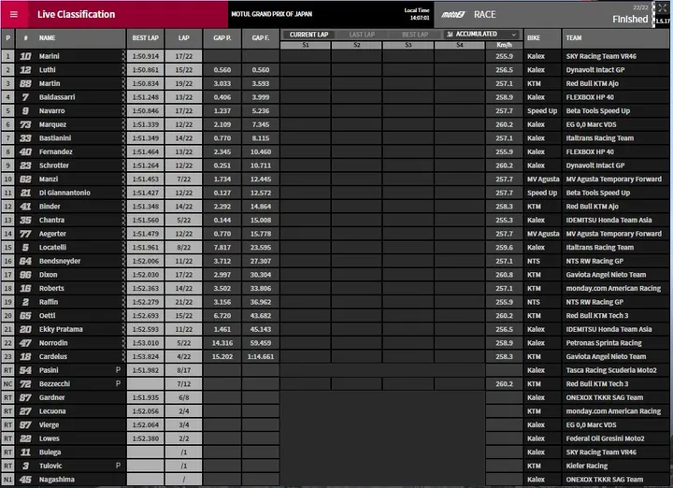The image size is (673, 488).
Task: Toggle fullscreen with the expand arrows icon
Action: point(663,7)
